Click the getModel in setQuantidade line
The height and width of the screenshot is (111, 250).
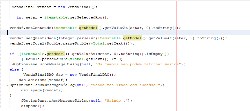click(x=132, y=38)
